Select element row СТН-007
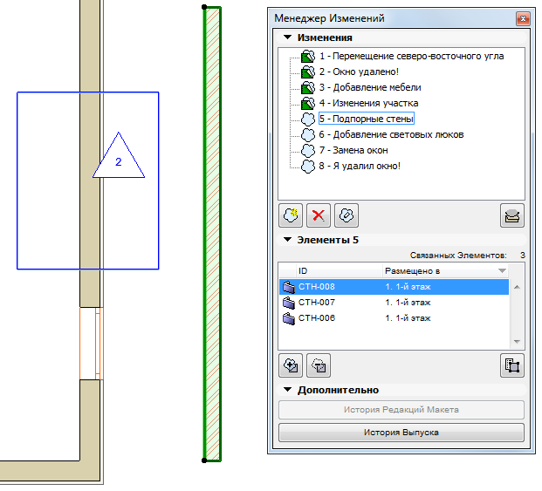This screenshot has width=542, height=491. pyautogui.click(x=394, y=303)
